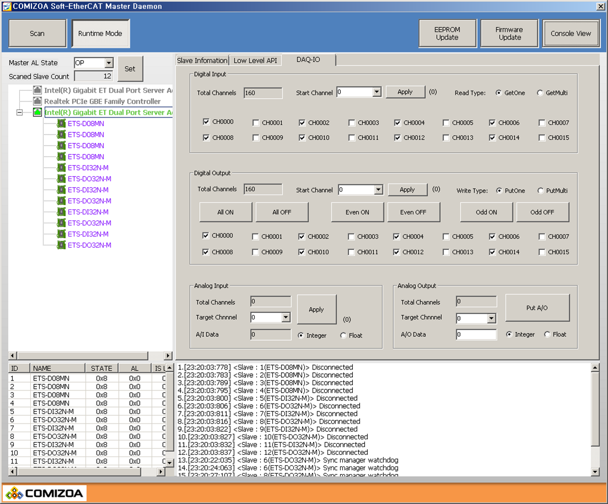
Task: Check Digital Input CH0015 checkbox
Action: (x=542, y=137)
